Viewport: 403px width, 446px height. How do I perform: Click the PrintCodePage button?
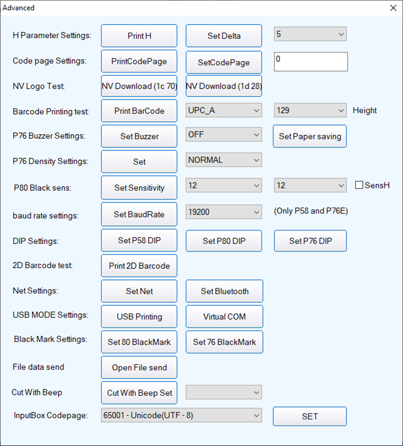point(139,61)
